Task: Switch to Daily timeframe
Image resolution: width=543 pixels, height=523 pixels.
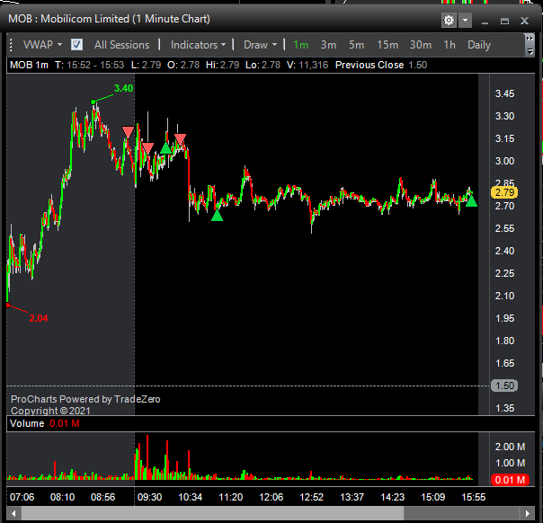Action: (x=479, y=45)
